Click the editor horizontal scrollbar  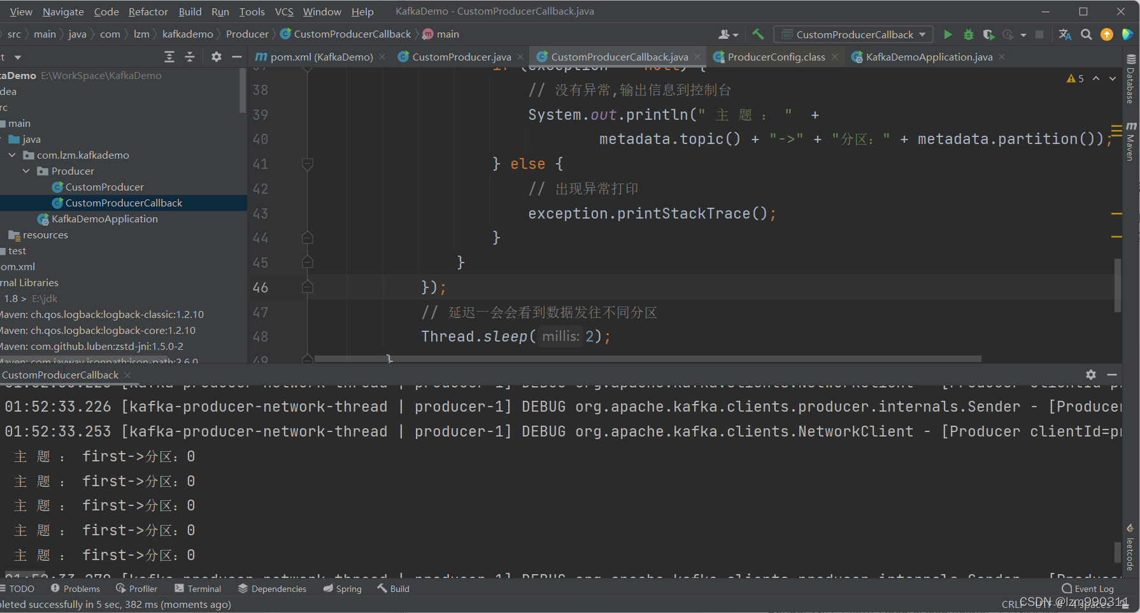(x=648, y=359)
